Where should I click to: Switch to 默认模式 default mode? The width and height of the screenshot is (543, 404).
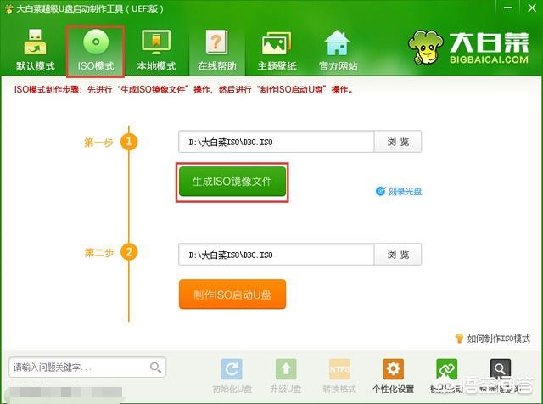click(36, 51)
